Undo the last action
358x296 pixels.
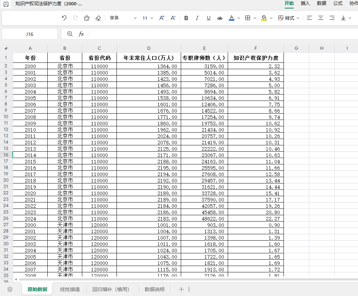click(64, 18)
